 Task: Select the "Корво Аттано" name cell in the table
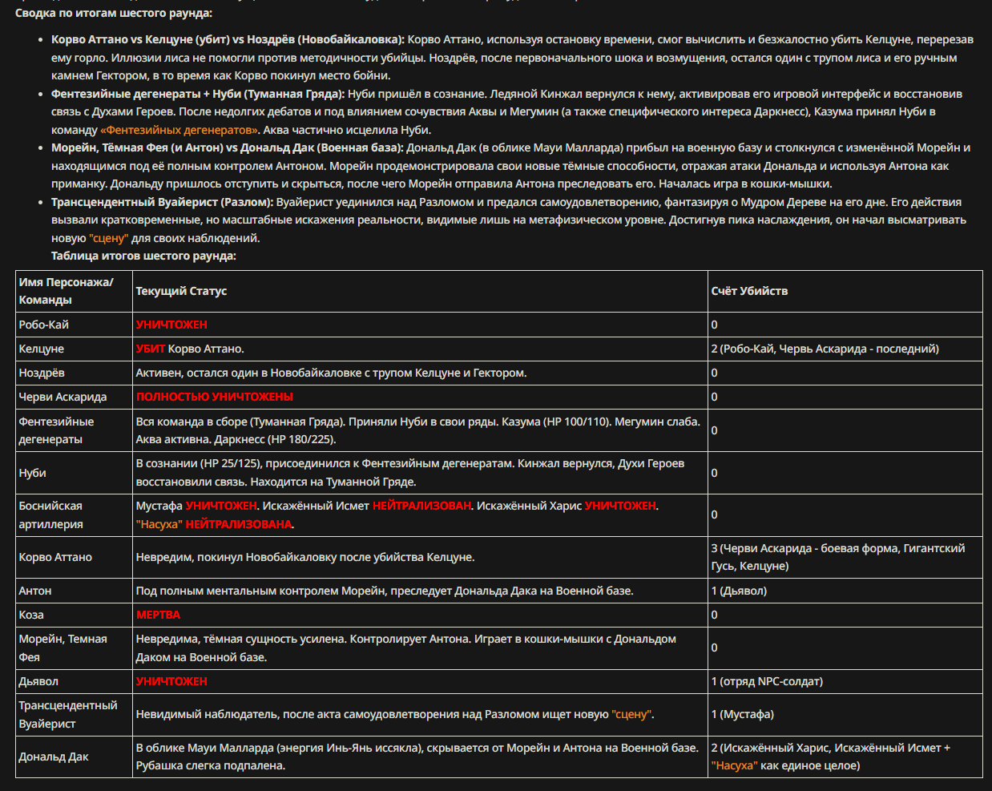tap(75, 557)
